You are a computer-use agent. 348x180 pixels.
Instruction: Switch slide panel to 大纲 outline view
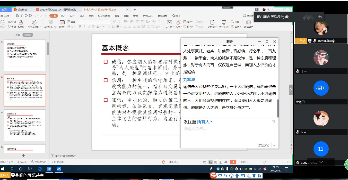pos(18,35)
